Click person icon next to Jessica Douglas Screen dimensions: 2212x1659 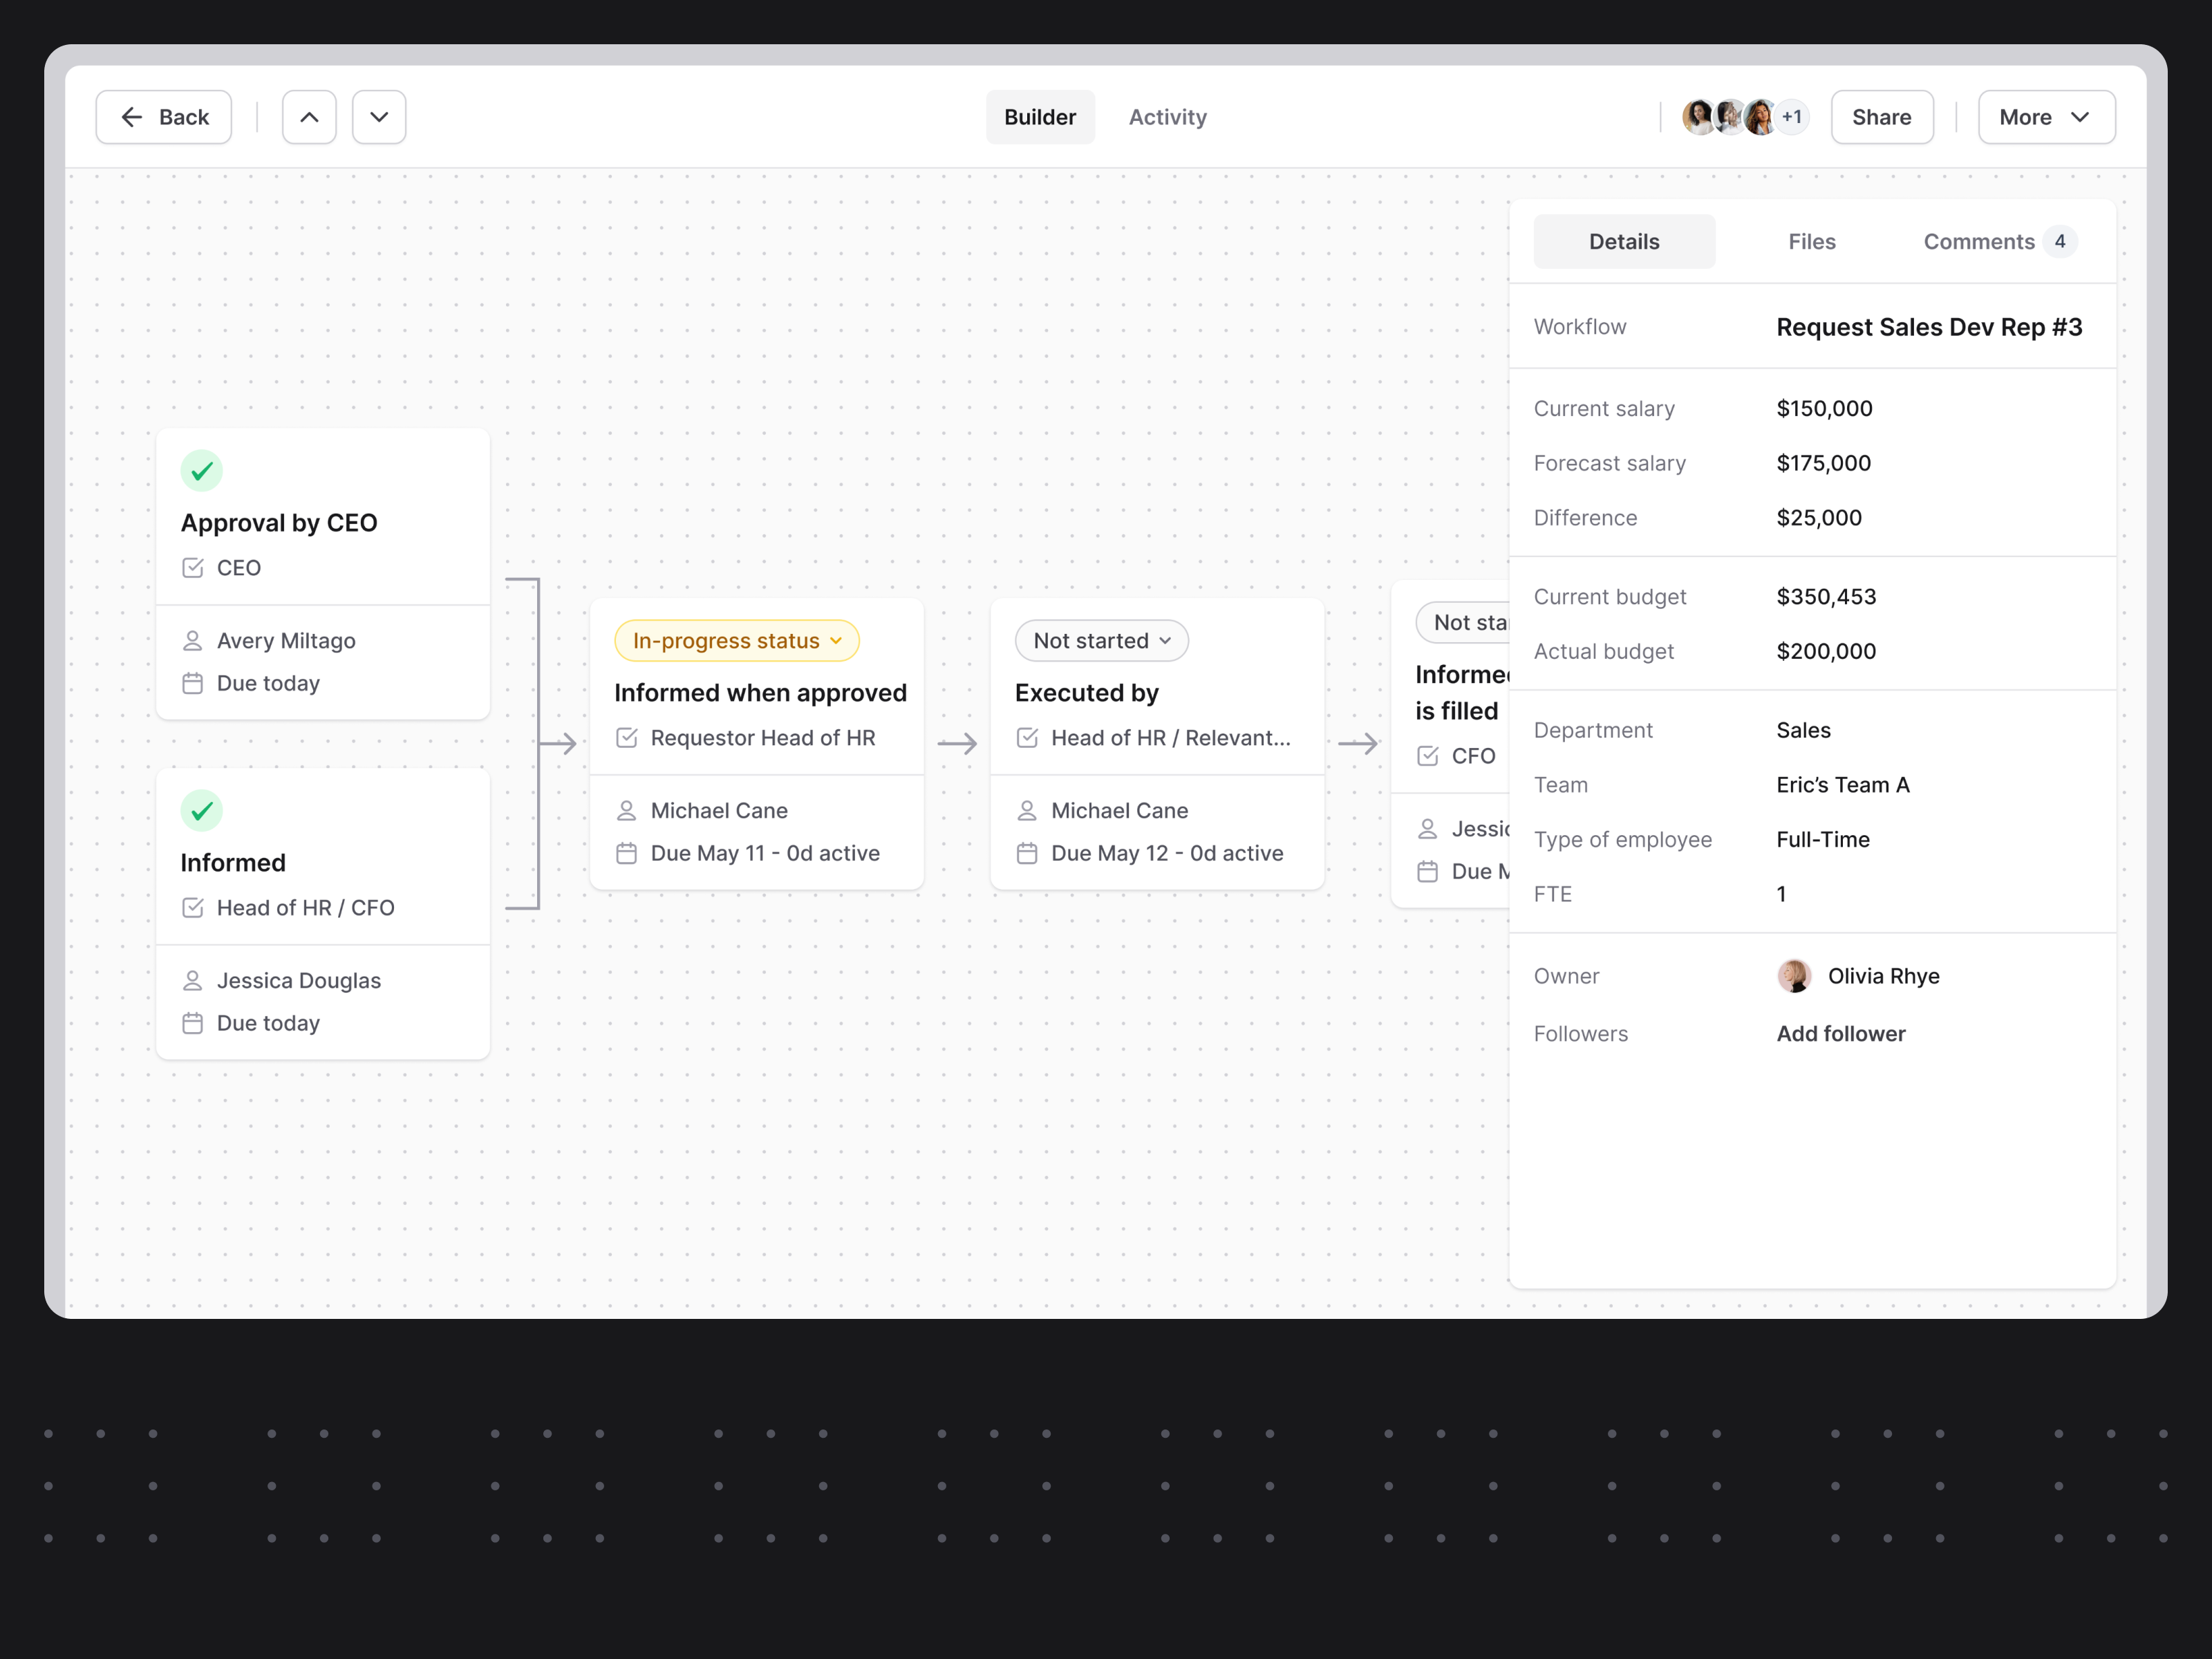(193, 980)
